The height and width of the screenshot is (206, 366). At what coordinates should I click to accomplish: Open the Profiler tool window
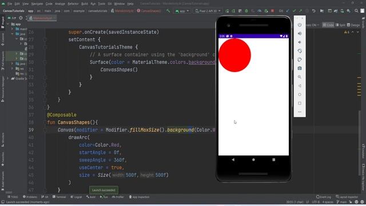(x=118, y=197)
